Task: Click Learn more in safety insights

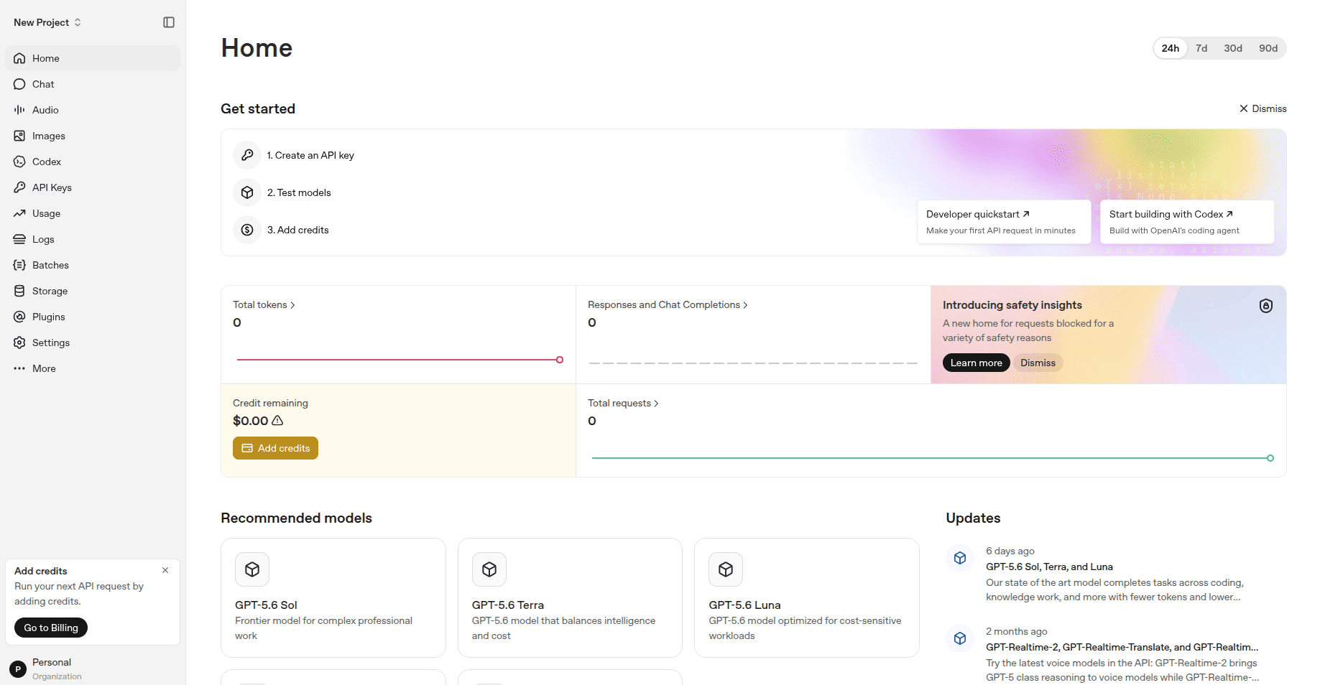Action: 976,363
